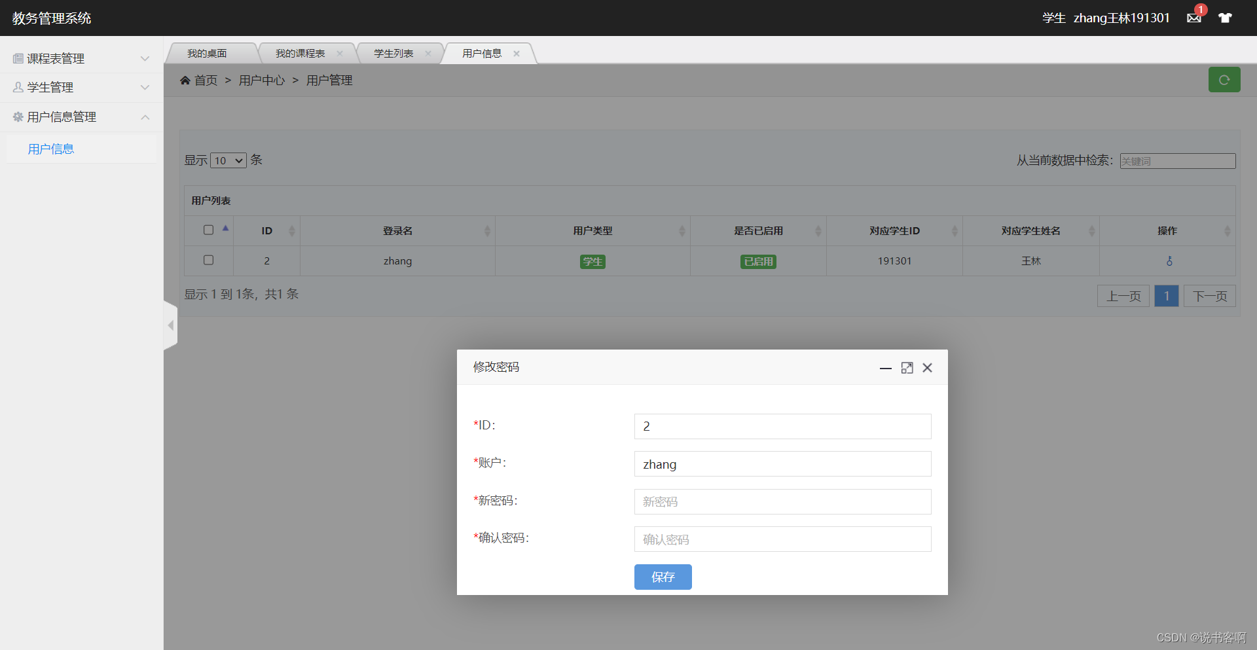Click 用户中心 breadcrumb link
Viewport: 1257px width, 650px height.
pyautogui.click(x=262, y=80)
